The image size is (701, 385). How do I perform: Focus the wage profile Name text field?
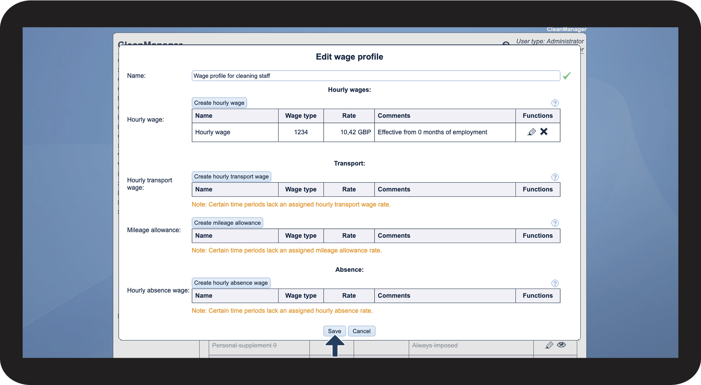375,76
